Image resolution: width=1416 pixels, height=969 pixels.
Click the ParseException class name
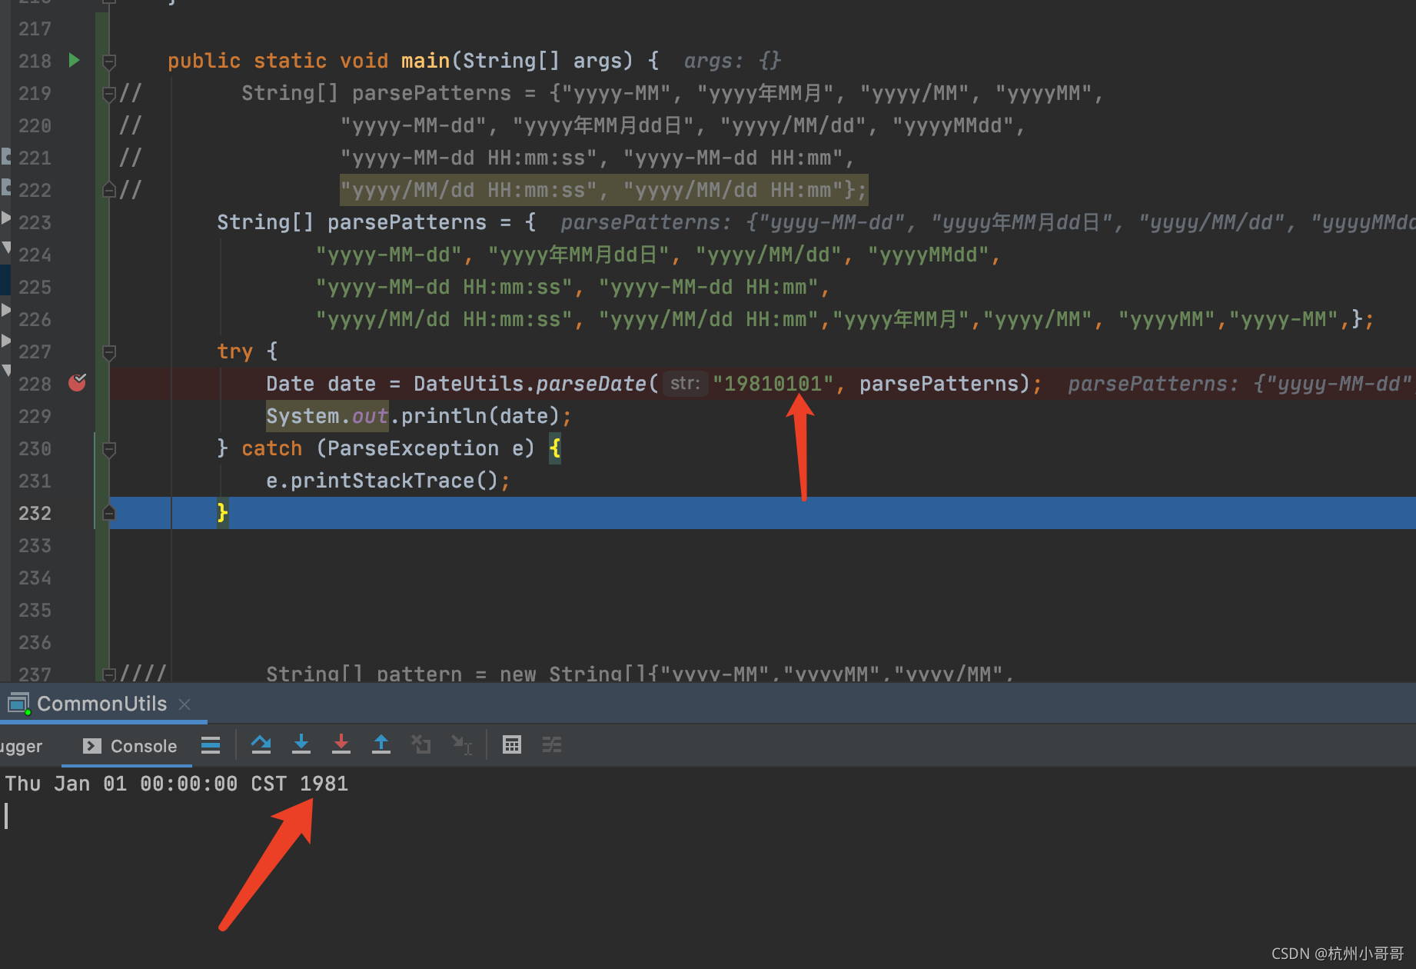[x=413, y=448]
